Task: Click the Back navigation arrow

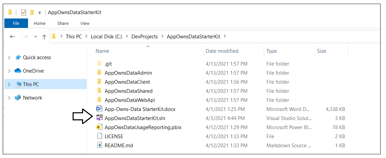Action: [x=12, y=37]
